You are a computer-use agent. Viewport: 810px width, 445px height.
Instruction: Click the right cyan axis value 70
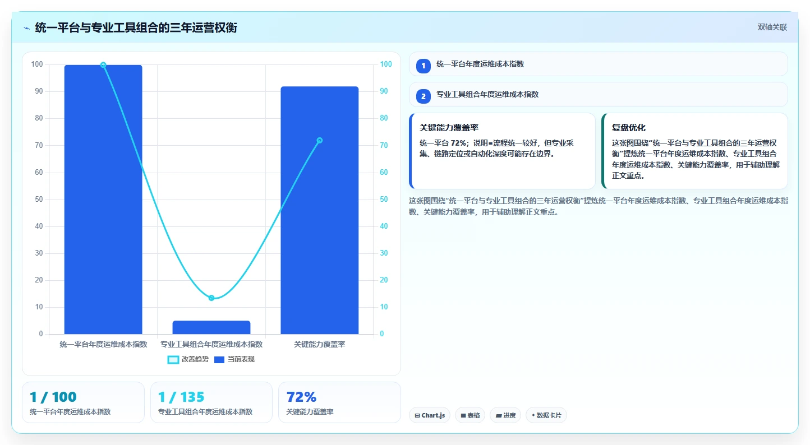[384, 145]
